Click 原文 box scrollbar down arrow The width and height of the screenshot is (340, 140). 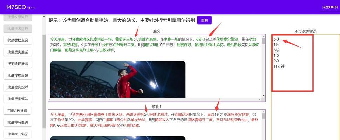264,96
